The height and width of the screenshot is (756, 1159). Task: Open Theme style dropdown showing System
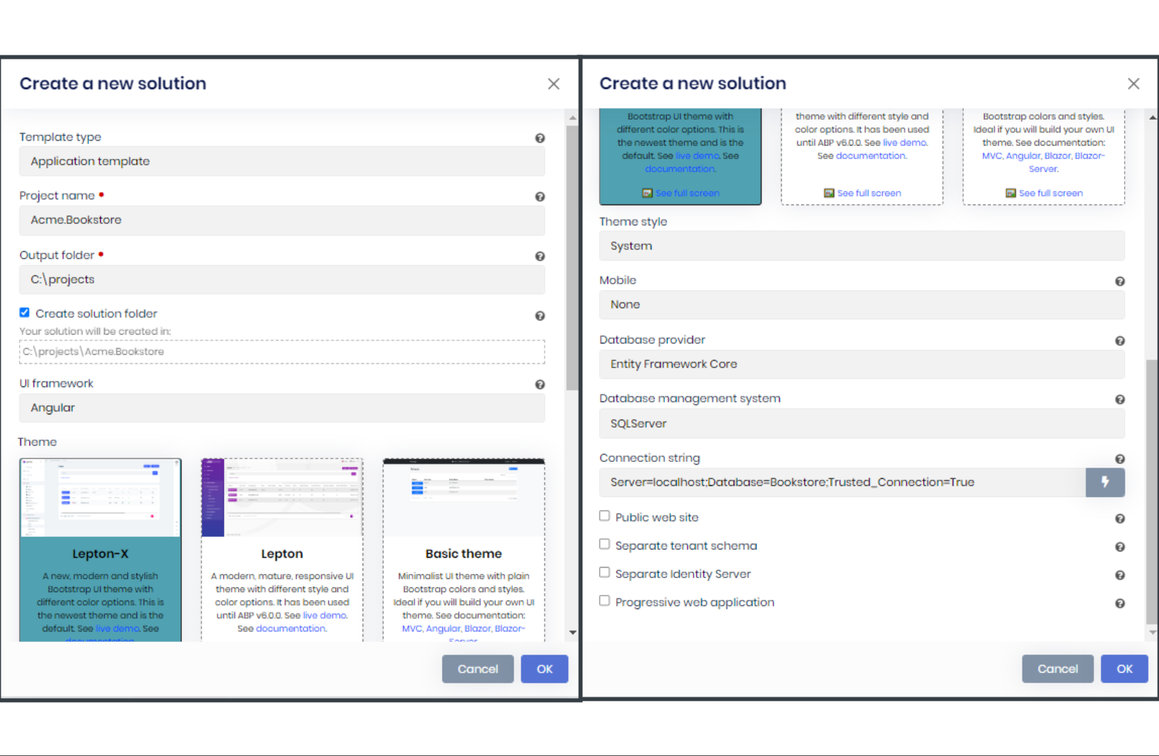862,246
